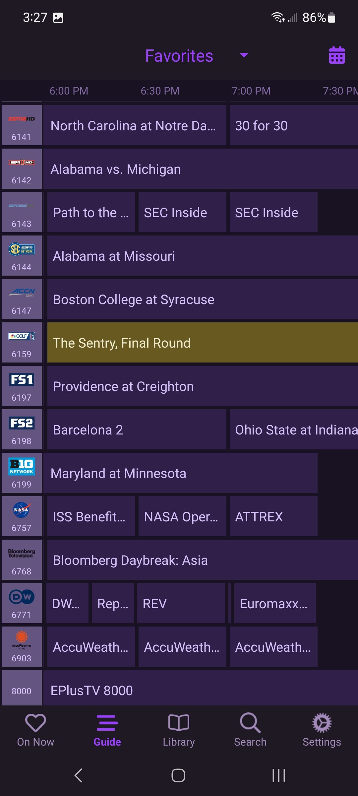Expand the Favorites dropdown arrow

[244, 55]
